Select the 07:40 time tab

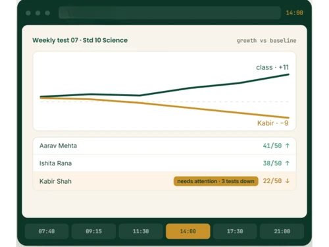47,231
